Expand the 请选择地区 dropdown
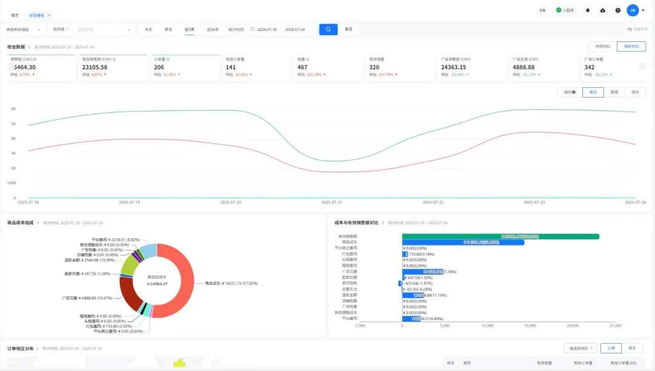 (x=580, y=348)
